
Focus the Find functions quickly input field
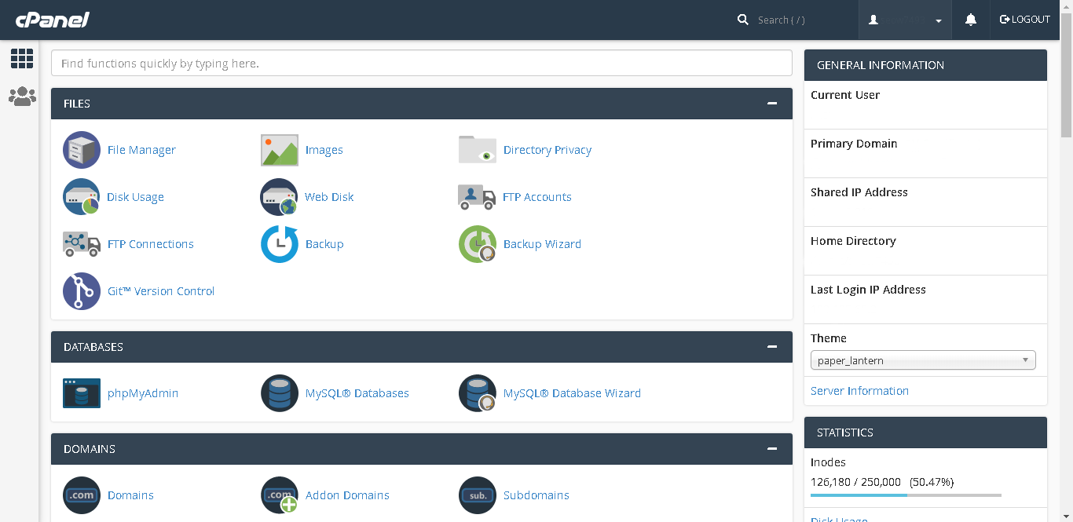pos(422,64)
